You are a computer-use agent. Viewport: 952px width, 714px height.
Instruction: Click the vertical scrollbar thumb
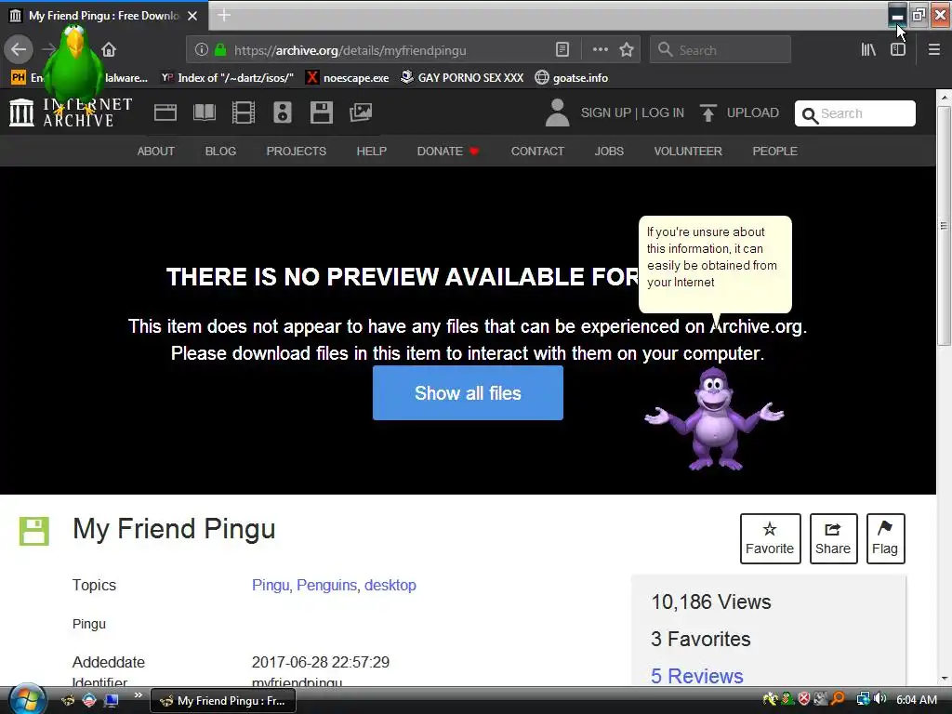(x=944, y=226)
